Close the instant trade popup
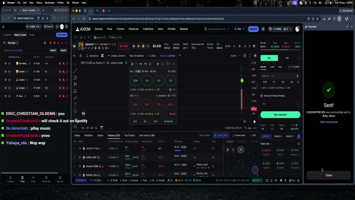The image size is (355, 200). (x=174, y=64)
